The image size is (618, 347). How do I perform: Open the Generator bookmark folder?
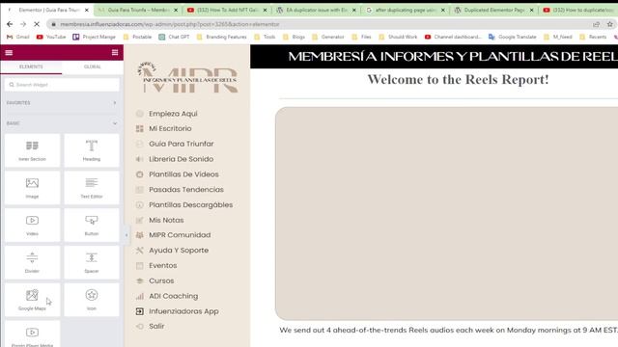click(328, 37)
